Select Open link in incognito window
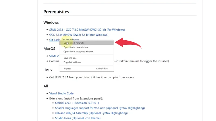216x121 pixels. click(78, 51)
